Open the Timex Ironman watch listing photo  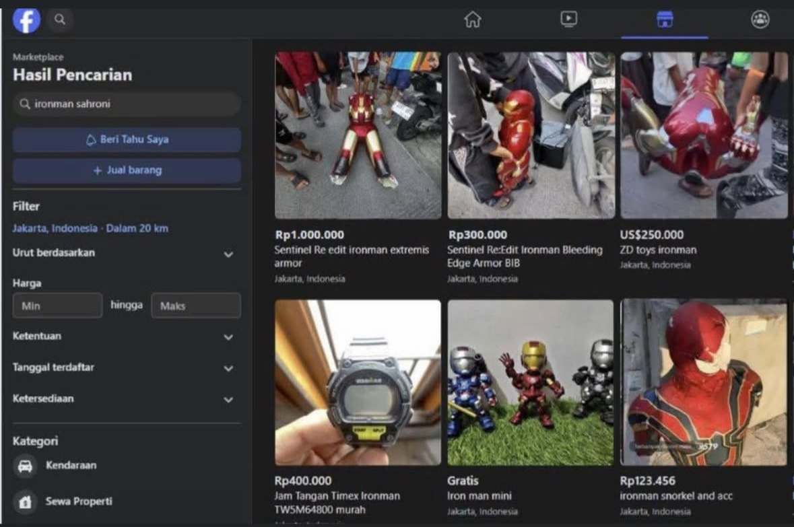tap(358, 382)
